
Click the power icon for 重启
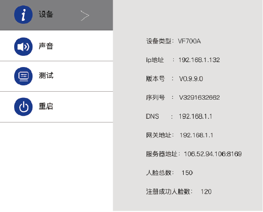tap(23, 107)
